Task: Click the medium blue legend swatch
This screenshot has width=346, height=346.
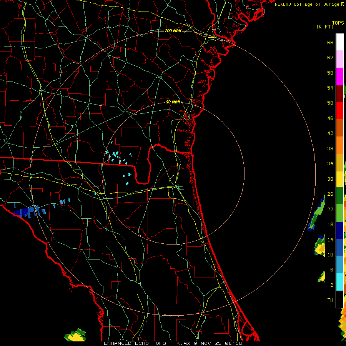Action: (x=339, y=247)
